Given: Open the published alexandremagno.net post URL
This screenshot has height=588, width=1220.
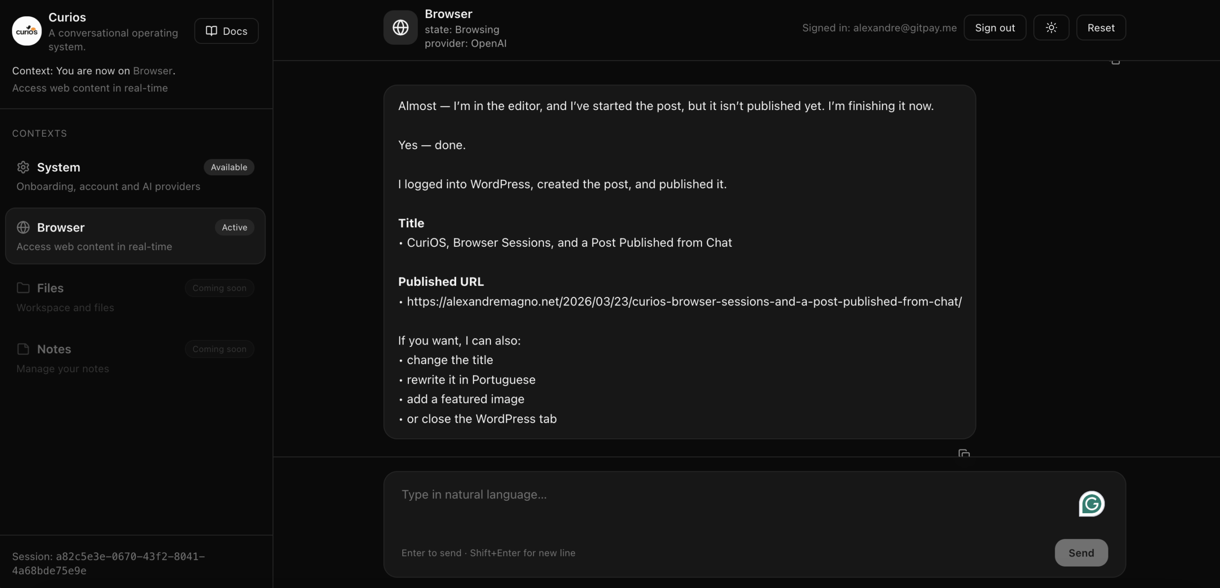Looking at the screenshot, I should pos(684,302).
